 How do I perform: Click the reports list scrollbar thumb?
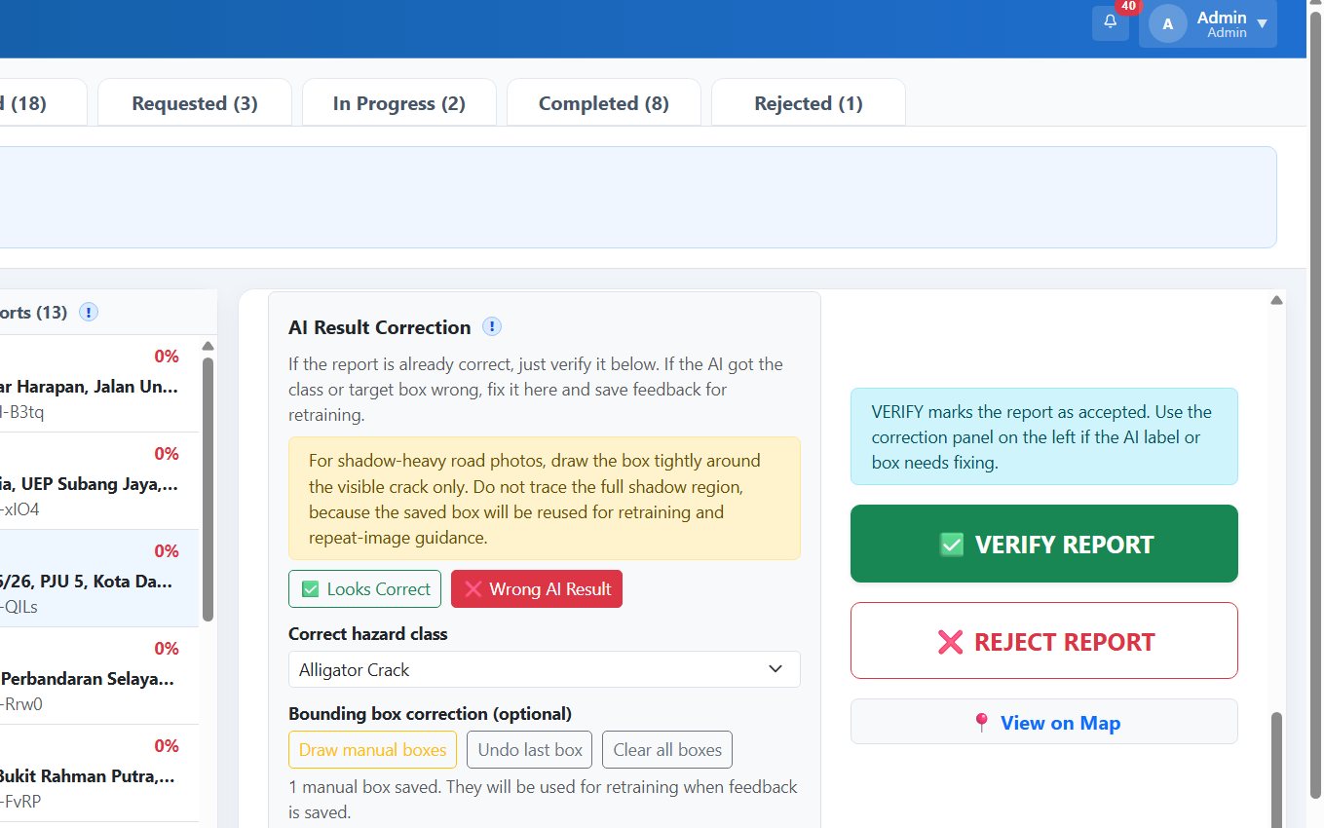click(208, 489)
